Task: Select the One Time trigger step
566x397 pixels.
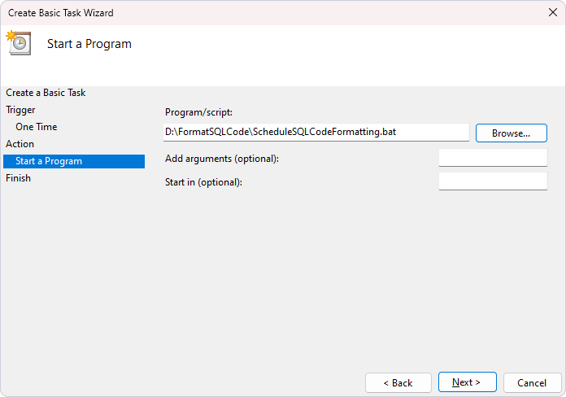Action: click(x=37, y=127)
